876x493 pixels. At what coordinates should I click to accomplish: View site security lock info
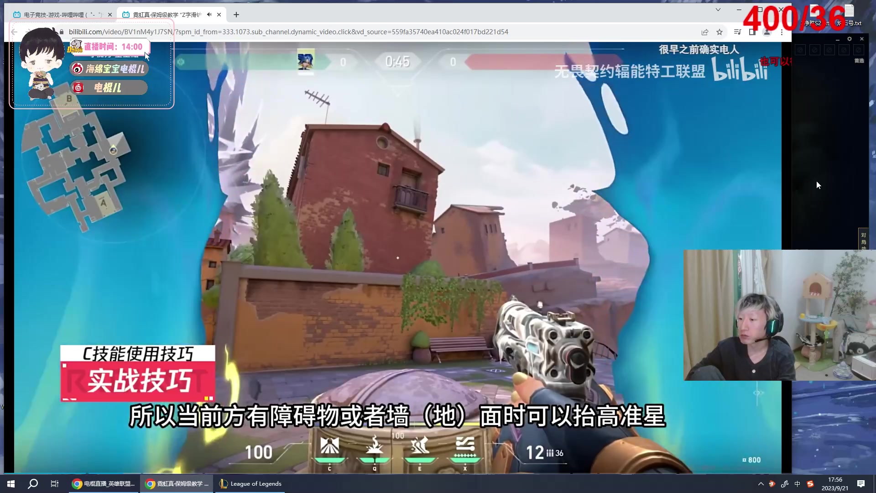(62, 32)
